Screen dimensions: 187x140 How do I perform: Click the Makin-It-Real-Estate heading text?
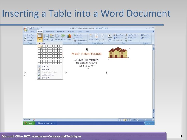86,54
